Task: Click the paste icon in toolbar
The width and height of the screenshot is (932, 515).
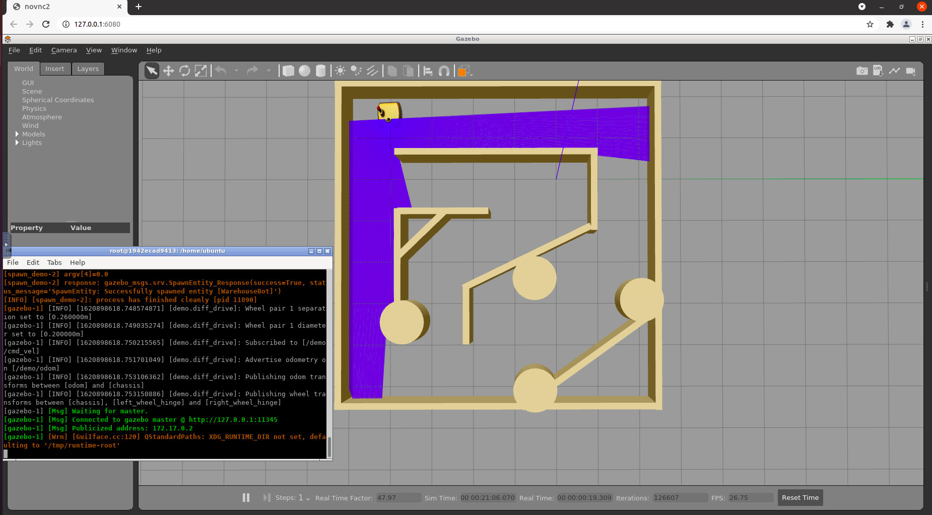Action: pyautogui.click(x=409, y=71)
